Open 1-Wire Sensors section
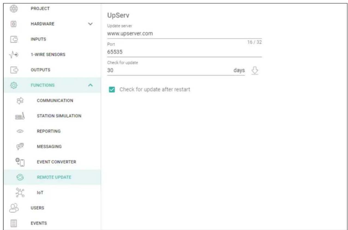The image size is (348, 230). pos(49,54)
